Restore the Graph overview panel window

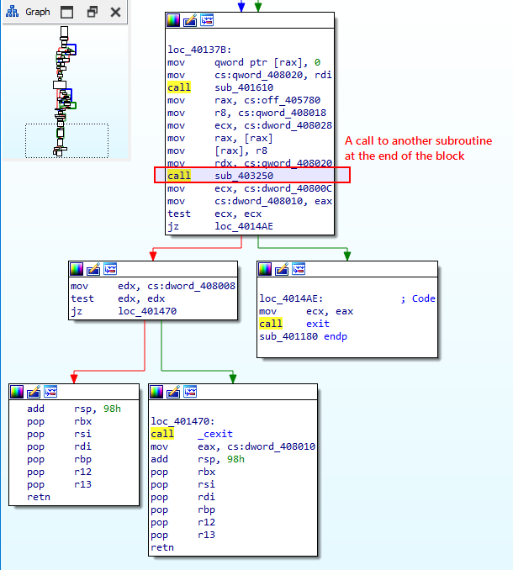93,12
